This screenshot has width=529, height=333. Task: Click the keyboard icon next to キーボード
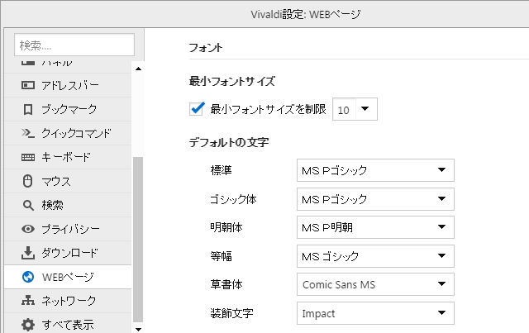point(27,157)
